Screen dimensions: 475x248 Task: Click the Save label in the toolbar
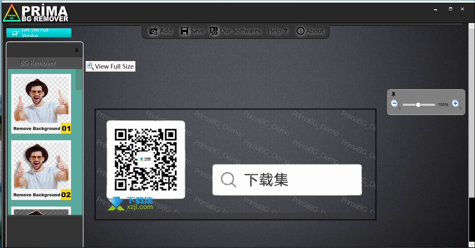(x=197, y=31)
